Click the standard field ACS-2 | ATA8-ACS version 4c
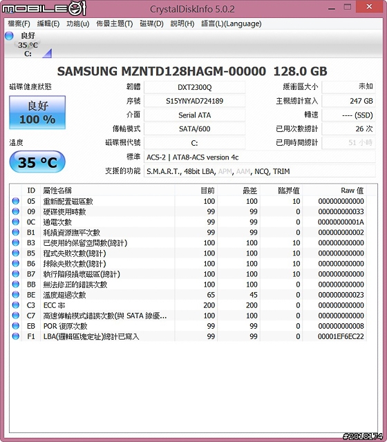This screenshot has height=442, width=387. pos(260,157)
